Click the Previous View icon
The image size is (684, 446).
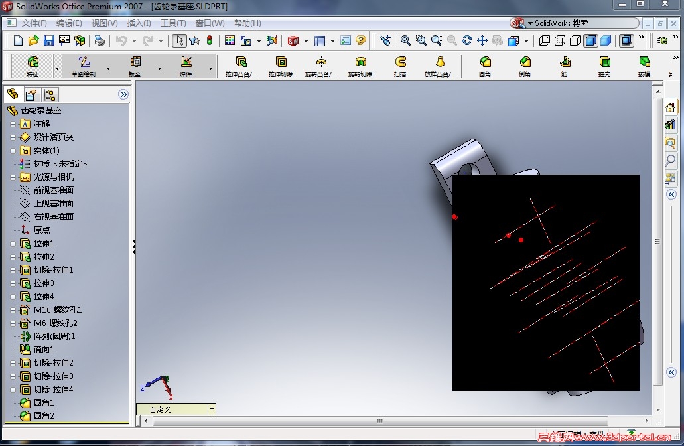click(385, 40)
